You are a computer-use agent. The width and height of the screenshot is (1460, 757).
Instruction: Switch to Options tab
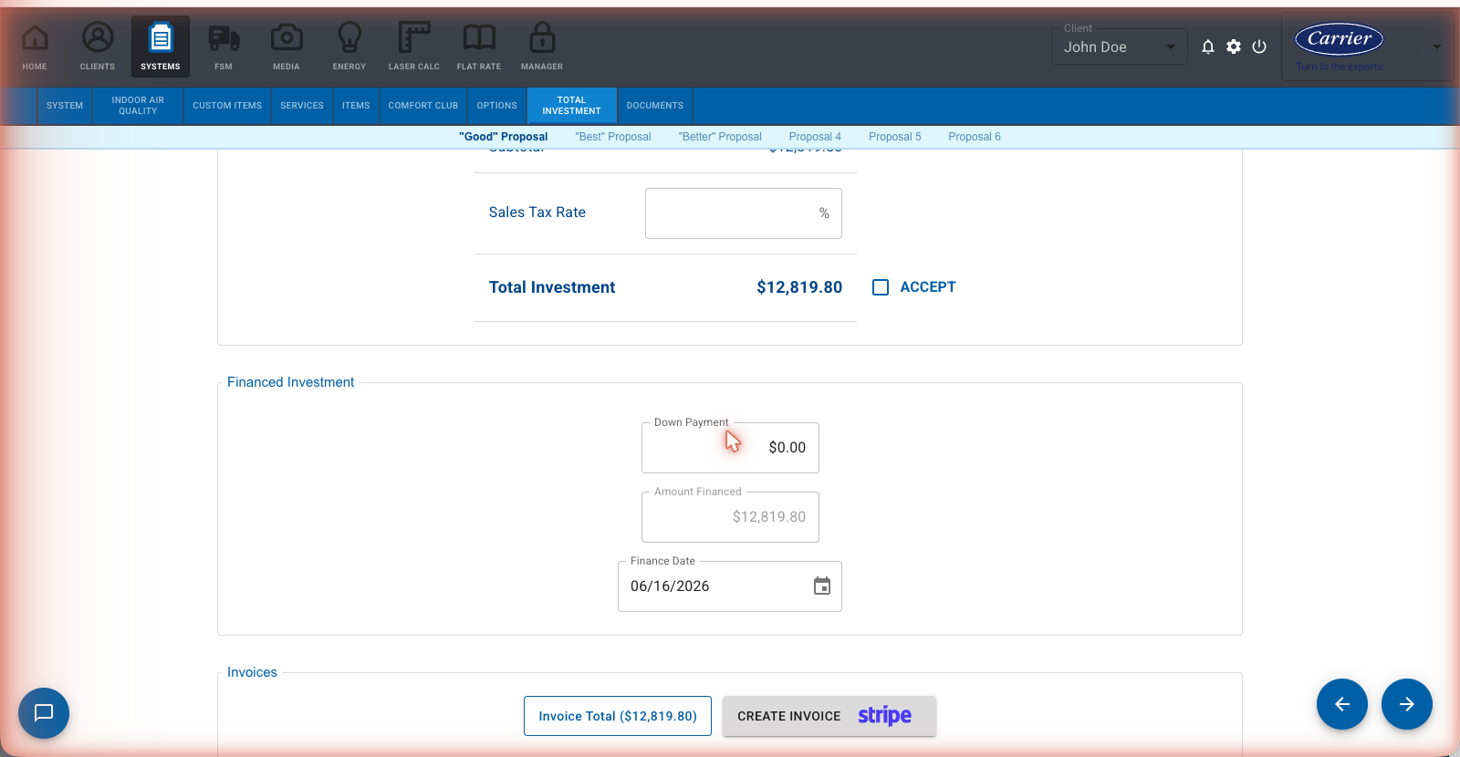tap(496, 106)
